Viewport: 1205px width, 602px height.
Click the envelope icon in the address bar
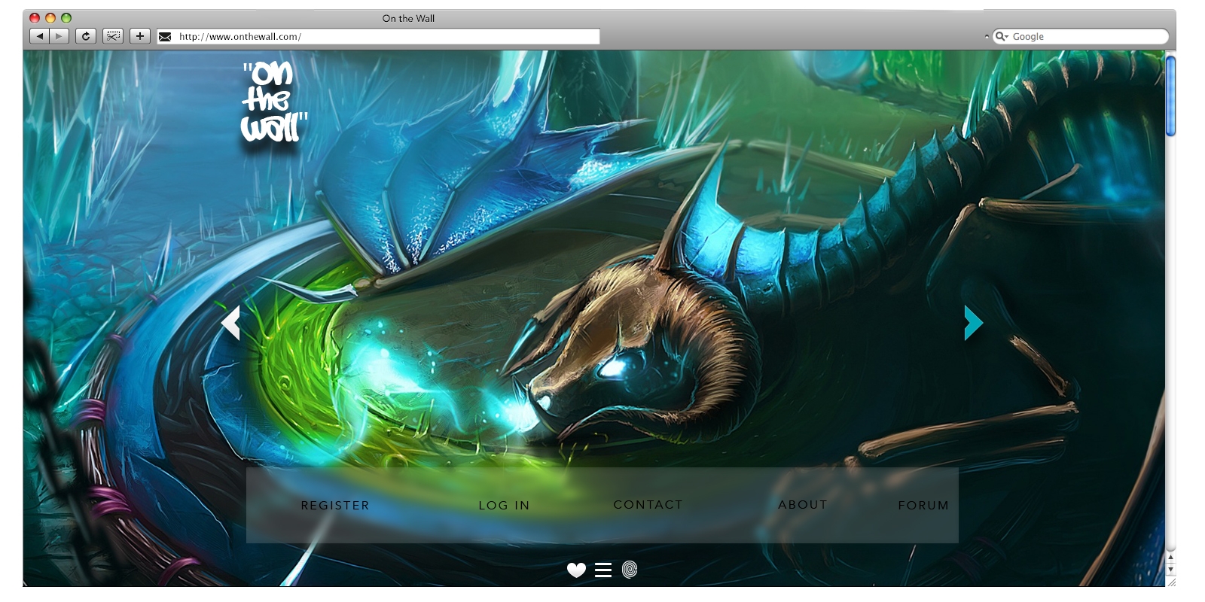pos(165,36)
